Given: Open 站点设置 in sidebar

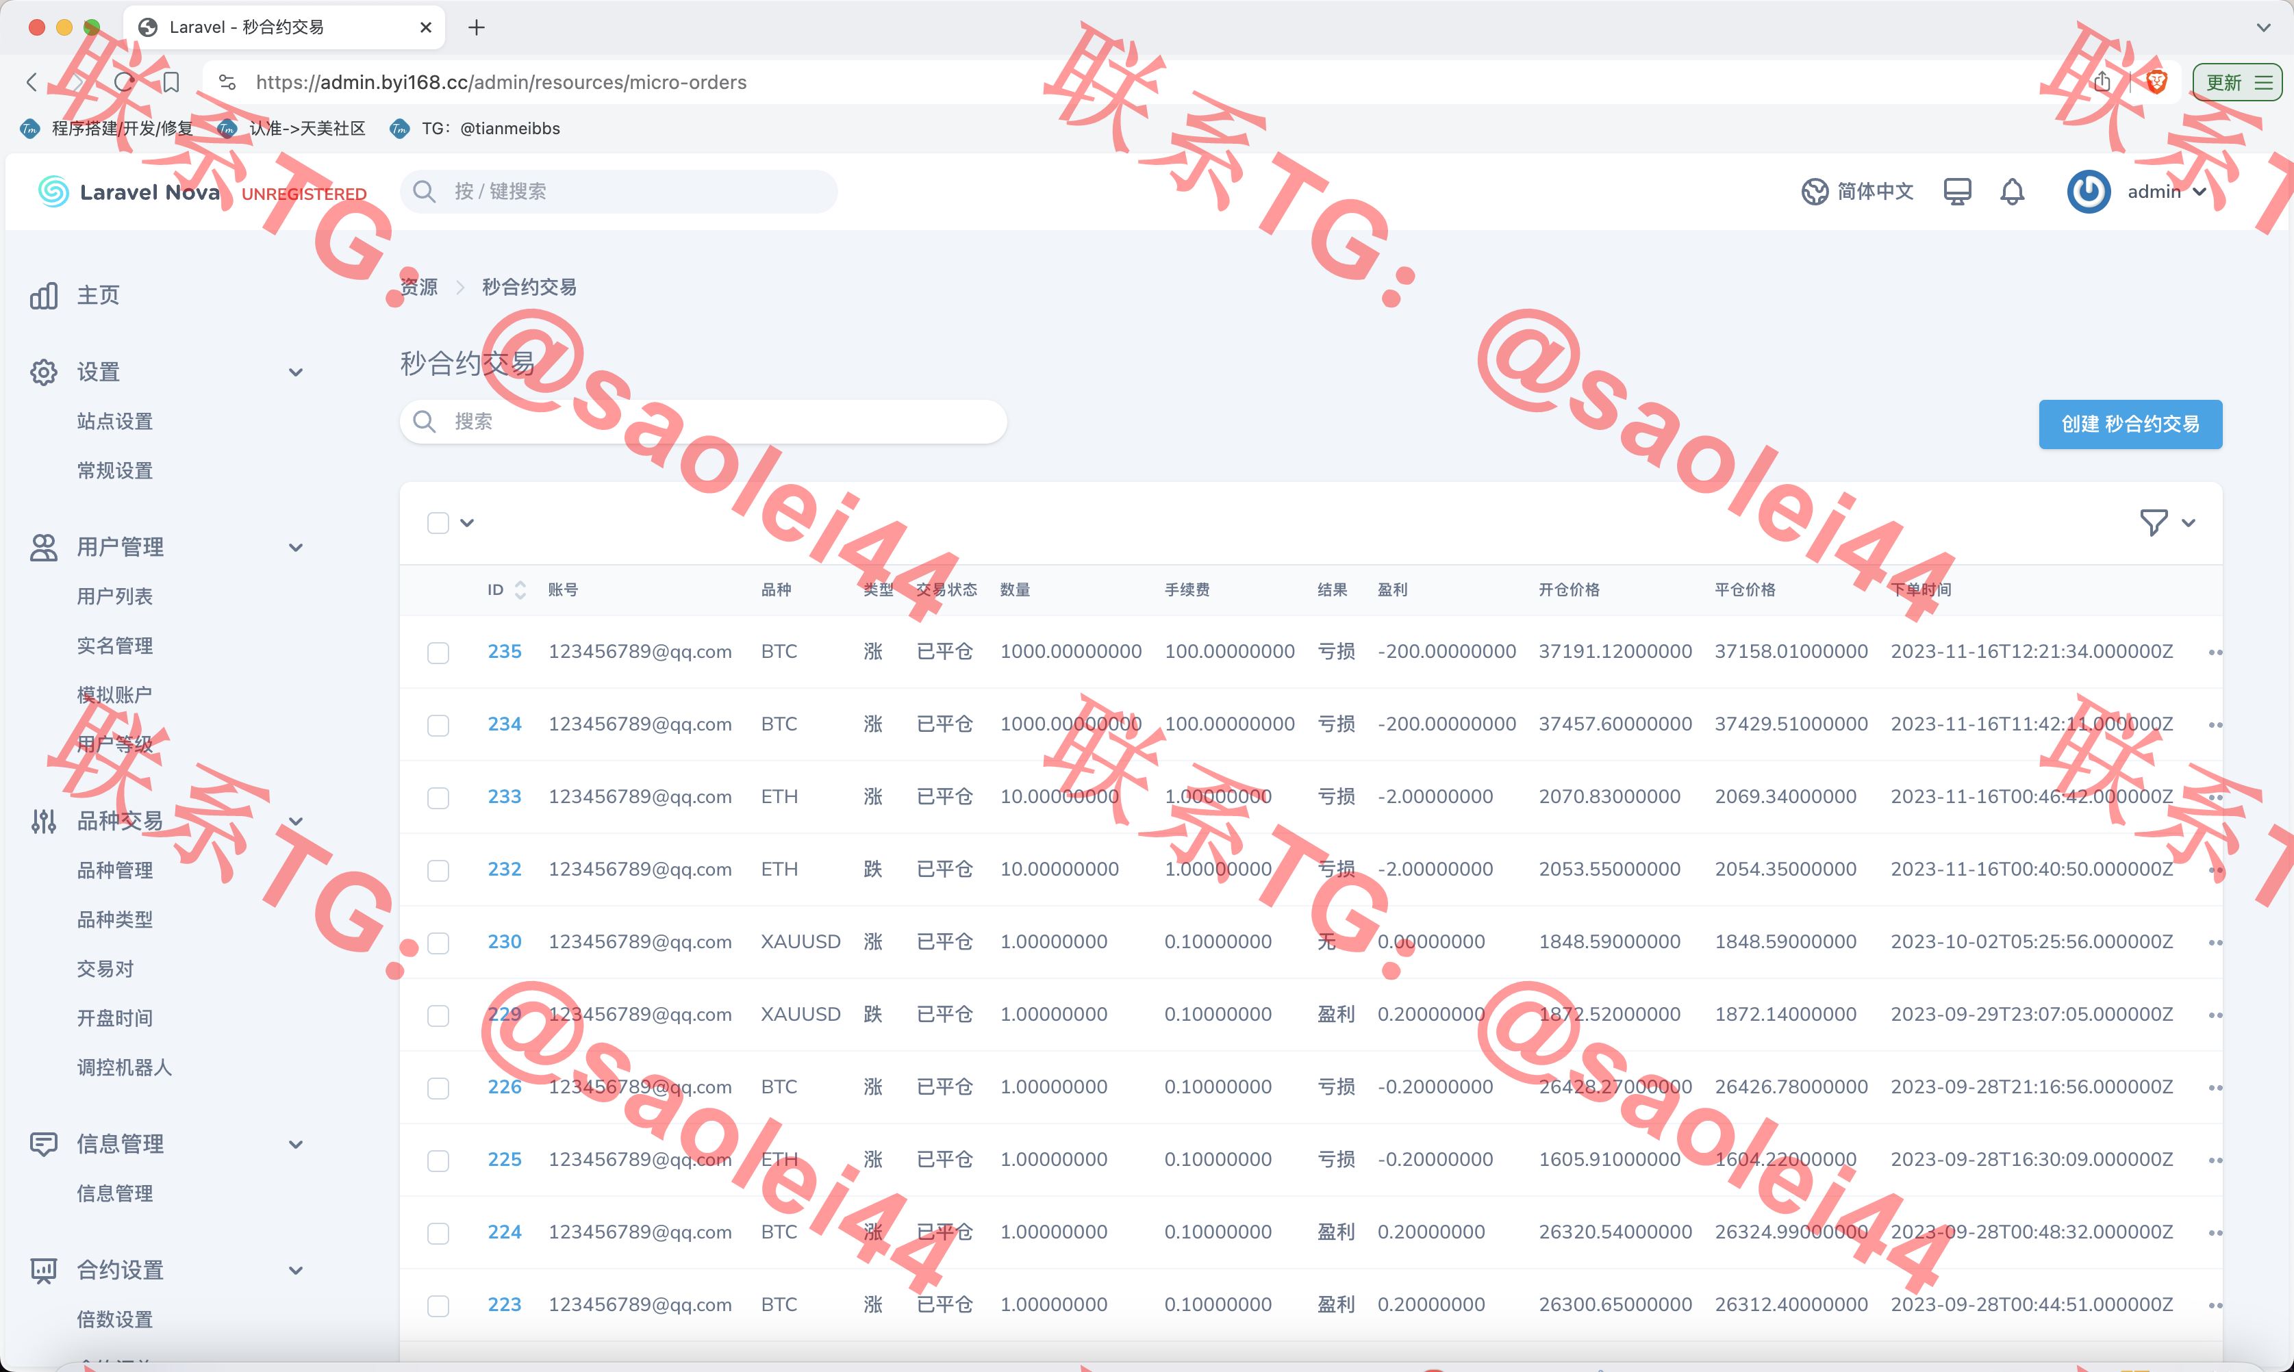Looking at the screenshot, I should [x=114, y=422].
